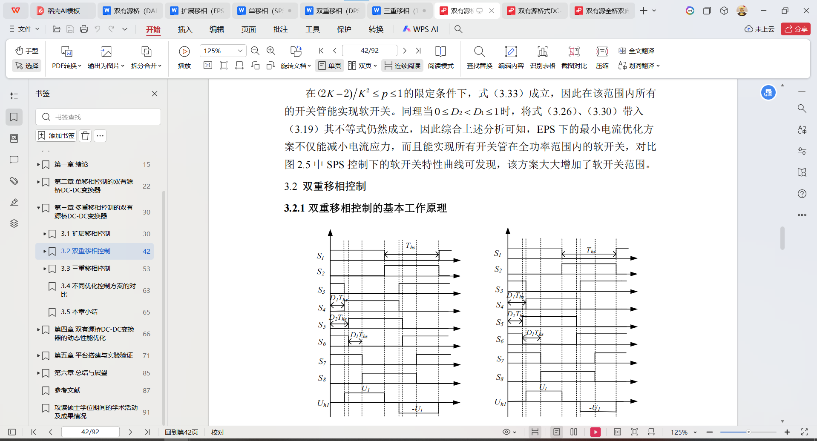Click the Compress PDF icon

click(602, 57)
